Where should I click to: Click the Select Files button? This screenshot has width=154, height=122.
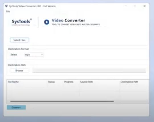[19, 40]
